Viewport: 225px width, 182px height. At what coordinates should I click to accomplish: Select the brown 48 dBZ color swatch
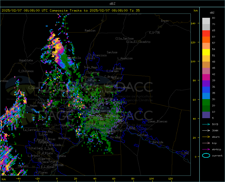click(206, 65)
